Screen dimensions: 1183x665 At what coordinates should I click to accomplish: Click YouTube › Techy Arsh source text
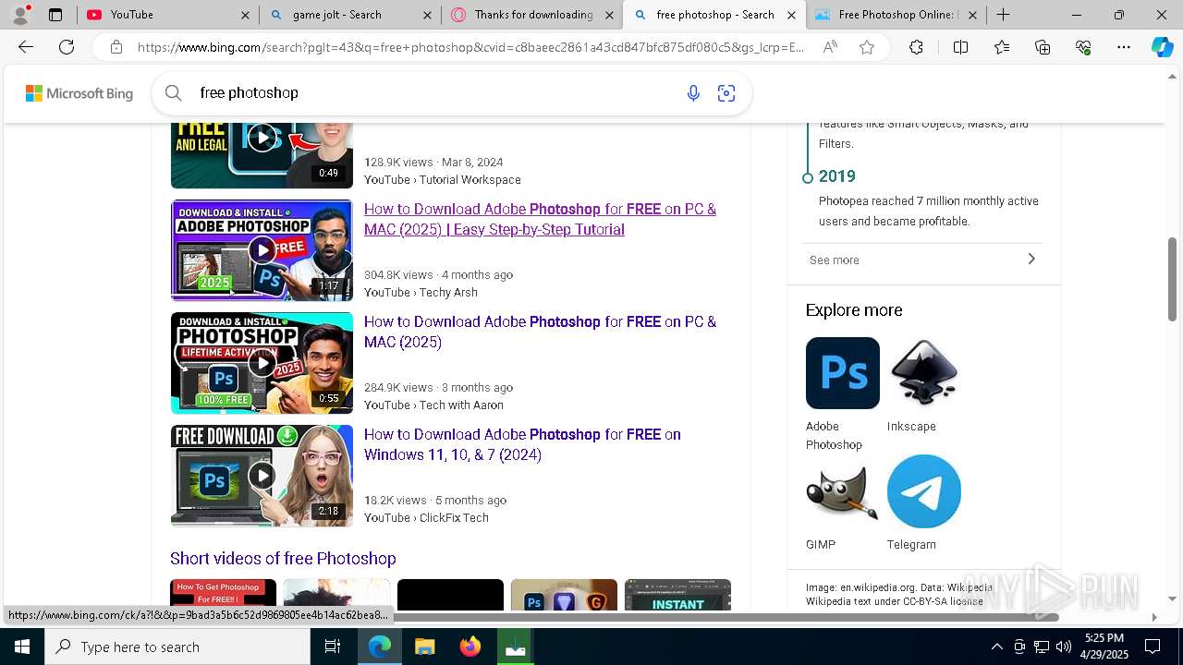(421, 292)
